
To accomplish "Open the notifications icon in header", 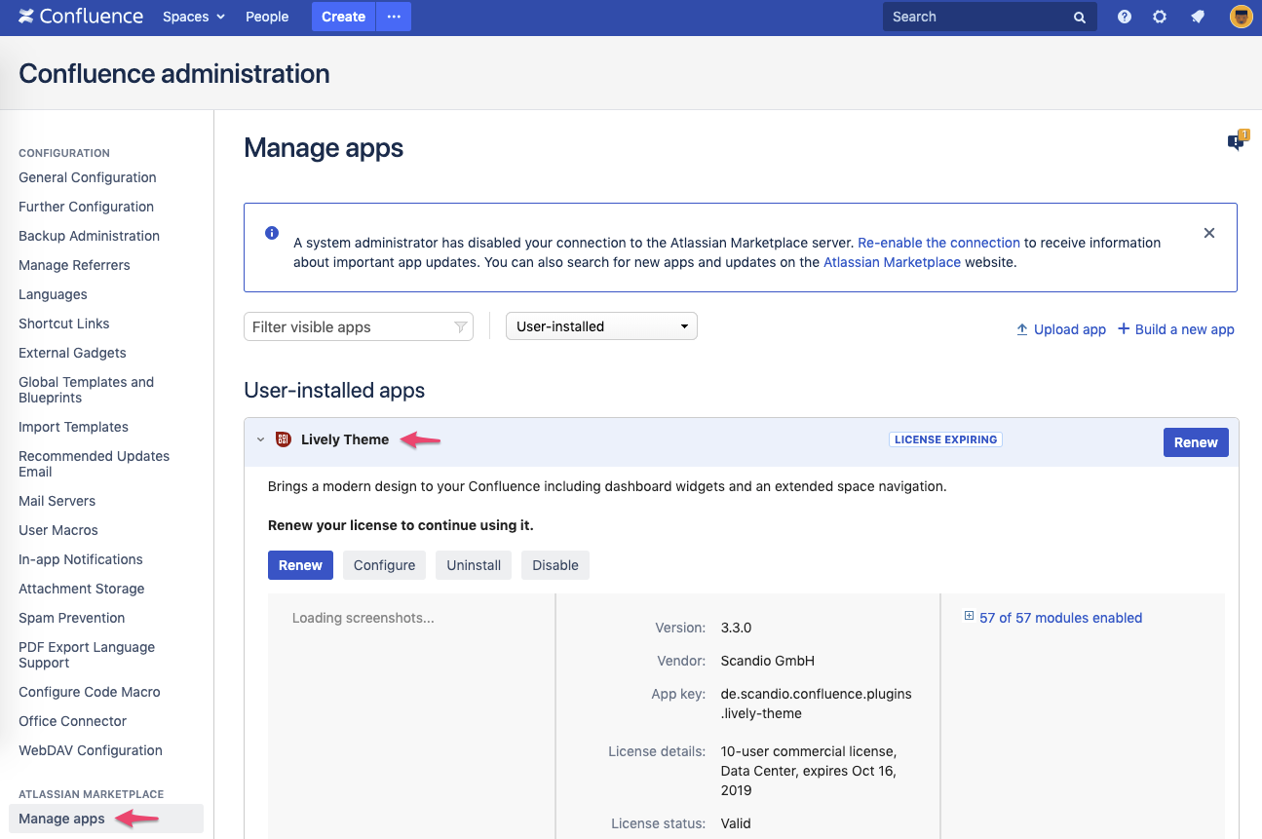I will [x=1198, y=17].
